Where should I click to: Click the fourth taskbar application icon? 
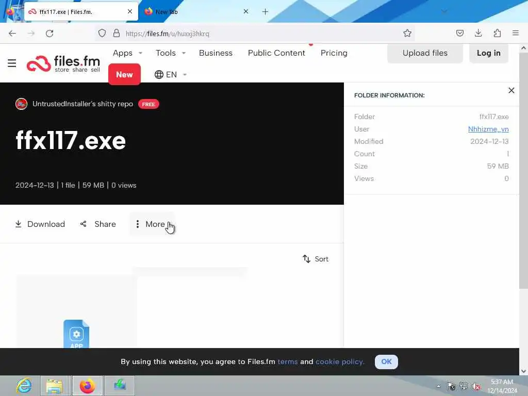(x=120, y=386)
